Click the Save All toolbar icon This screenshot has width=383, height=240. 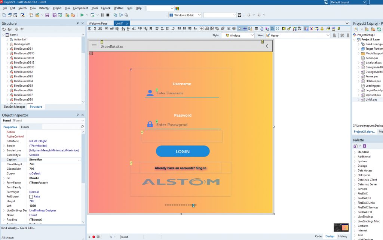(55, 15)
